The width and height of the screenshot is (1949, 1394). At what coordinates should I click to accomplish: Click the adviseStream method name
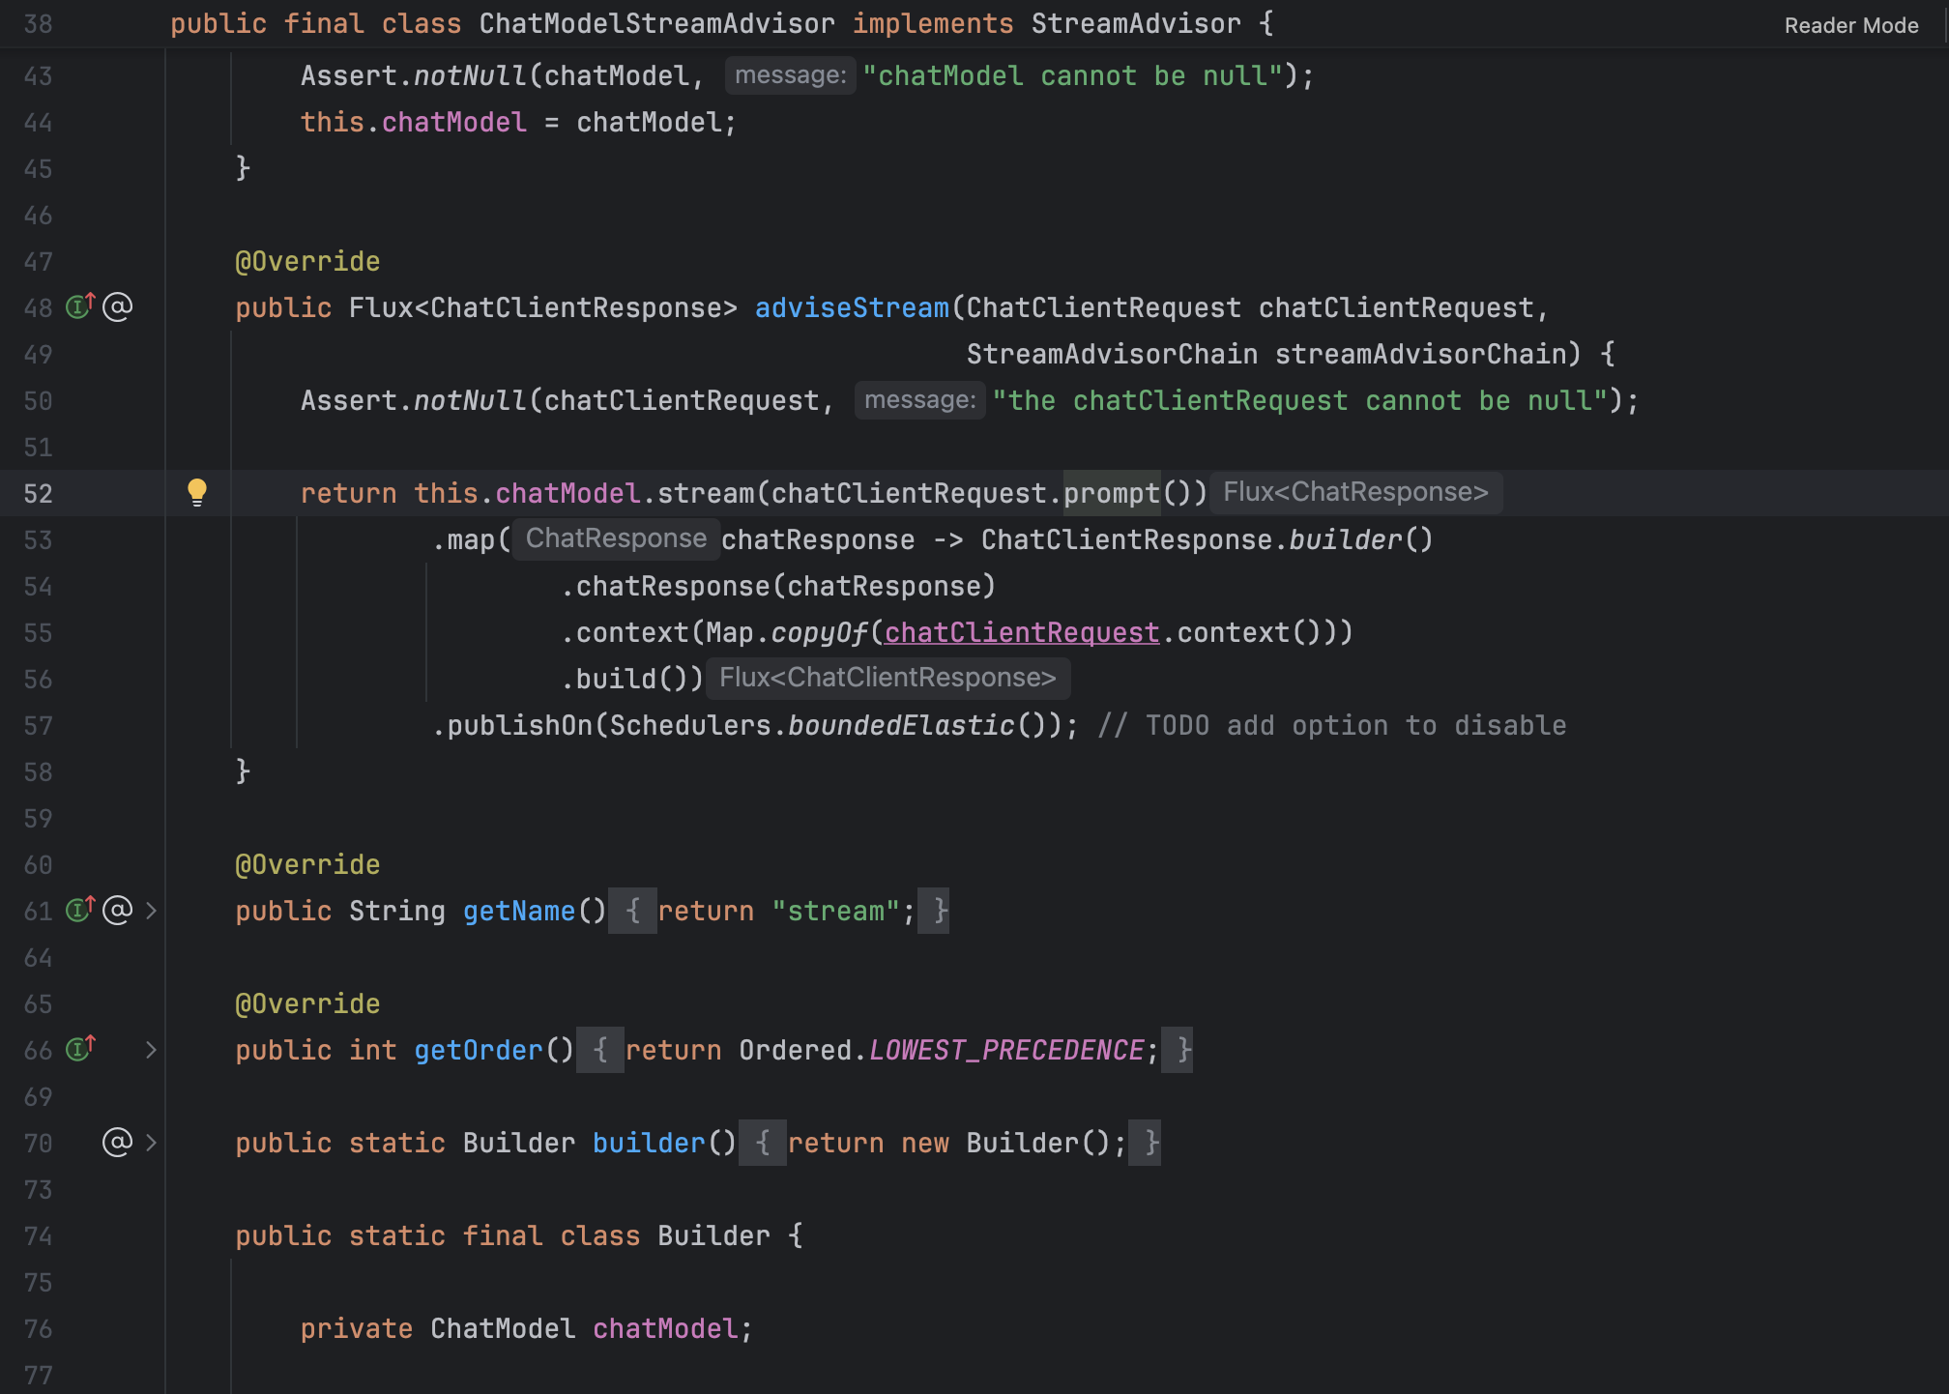coord(852,307)
